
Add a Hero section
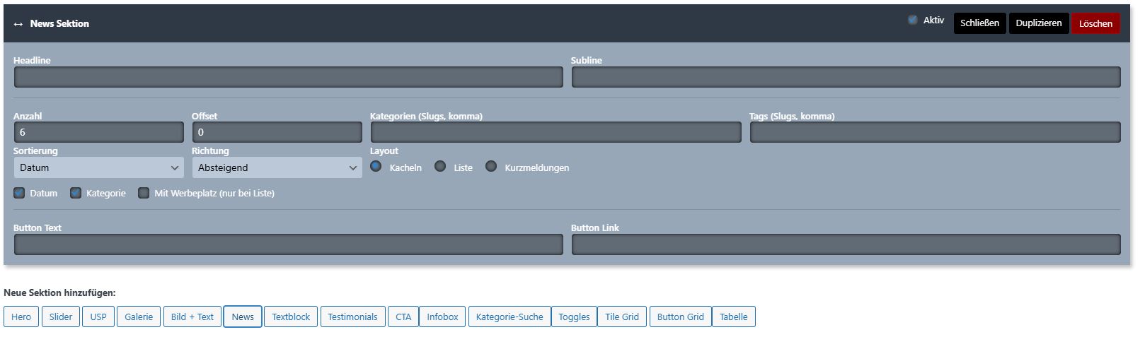pyautogui.click(x=21, y=317)
